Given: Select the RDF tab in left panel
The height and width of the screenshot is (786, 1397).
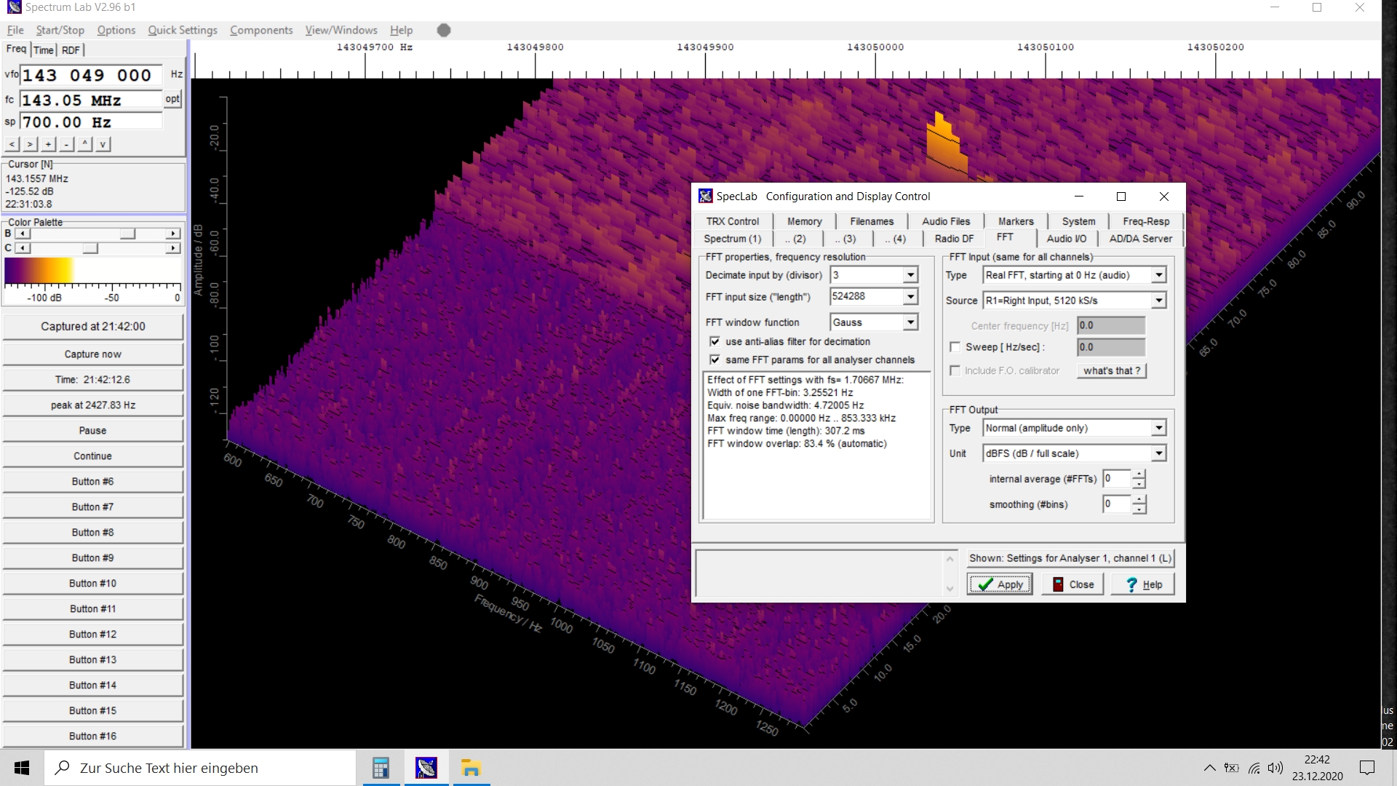Looking at the screenshot, I should coord(71,50).
